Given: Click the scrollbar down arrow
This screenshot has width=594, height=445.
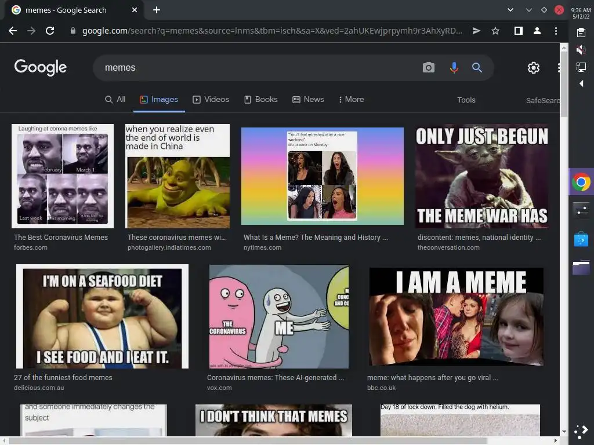Looking at the screenshot, I should (564, 432).
